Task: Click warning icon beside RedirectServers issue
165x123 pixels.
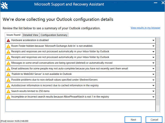Action: tap(8, 80)
